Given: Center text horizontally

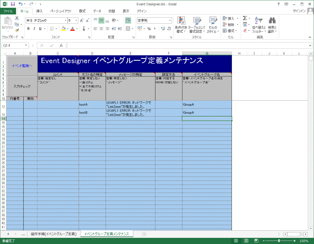Looking at the screenshot, I should [101, 29].
